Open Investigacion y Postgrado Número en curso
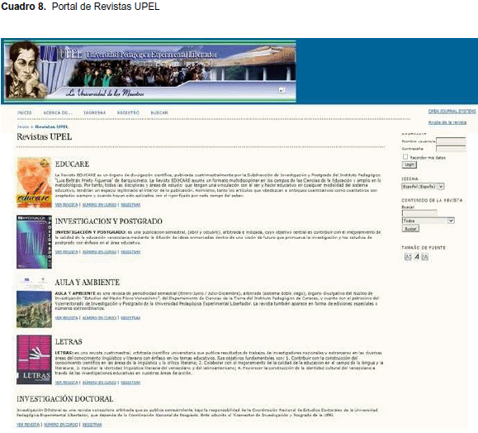Viewport: 478px width, 433px height. coord(99,252)
